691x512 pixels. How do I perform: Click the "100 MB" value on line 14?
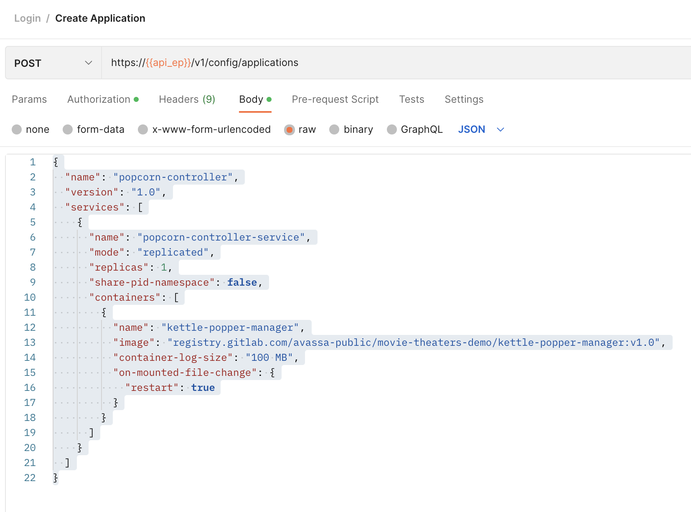[x=269, y=357]
